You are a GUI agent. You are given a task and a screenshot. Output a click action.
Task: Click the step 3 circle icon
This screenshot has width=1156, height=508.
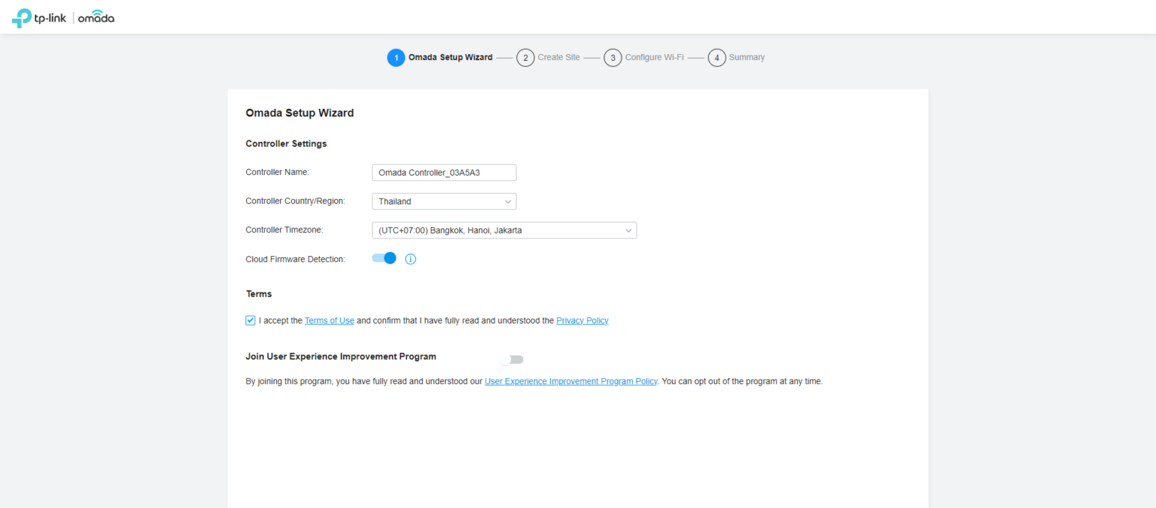(613, 58)
